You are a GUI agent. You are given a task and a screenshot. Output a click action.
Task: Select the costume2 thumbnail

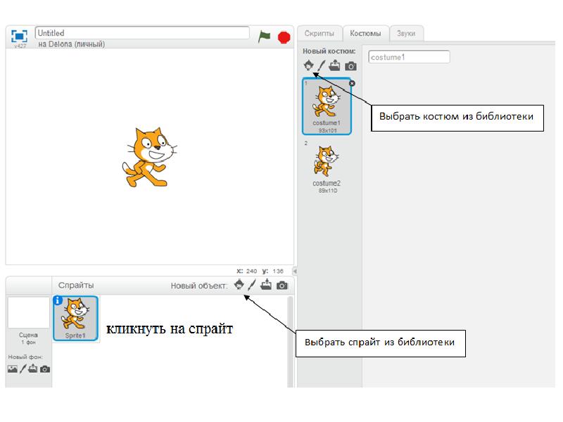[326, 164]
